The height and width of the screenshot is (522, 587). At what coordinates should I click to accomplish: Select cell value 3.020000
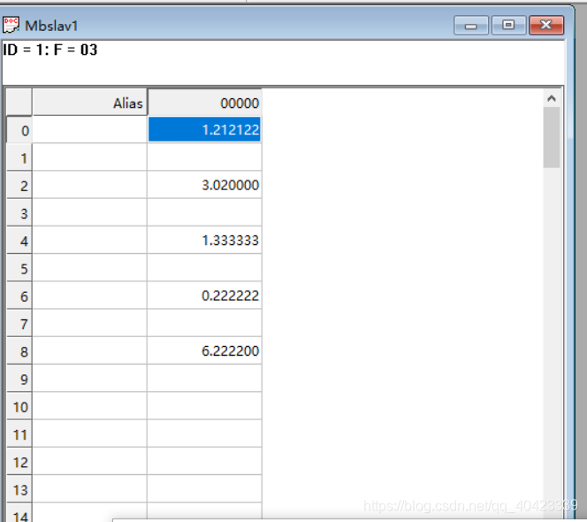pos(204,185)
